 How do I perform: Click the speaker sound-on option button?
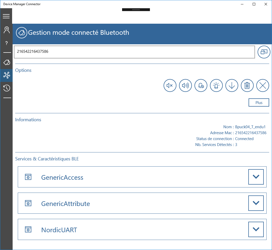(185, 85)
